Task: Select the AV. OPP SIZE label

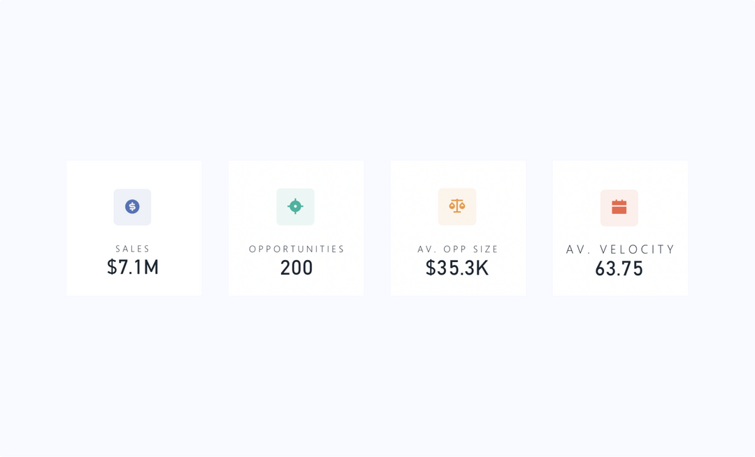Action: coord(458,249)
